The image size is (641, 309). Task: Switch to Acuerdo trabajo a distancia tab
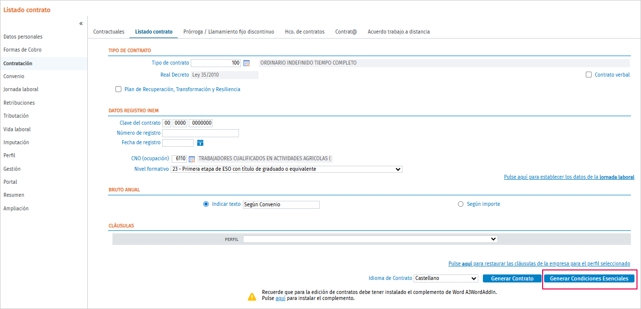pos(399,32)
